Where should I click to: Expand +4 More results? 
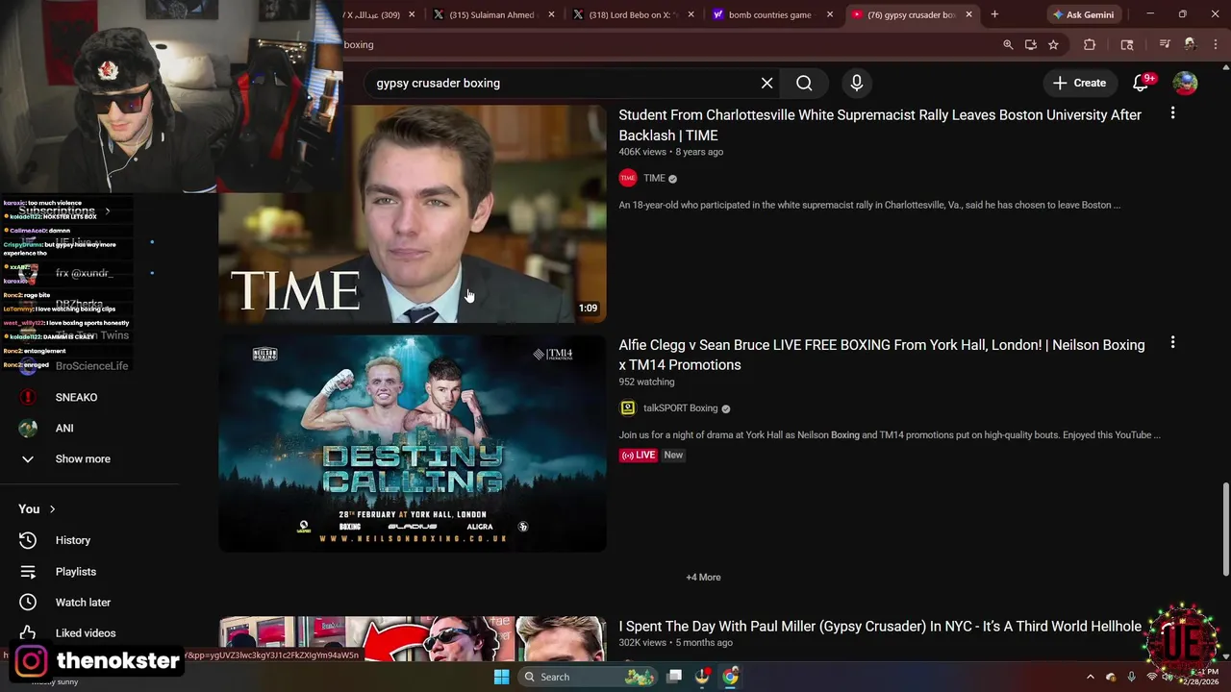click(x=703, y=577)
